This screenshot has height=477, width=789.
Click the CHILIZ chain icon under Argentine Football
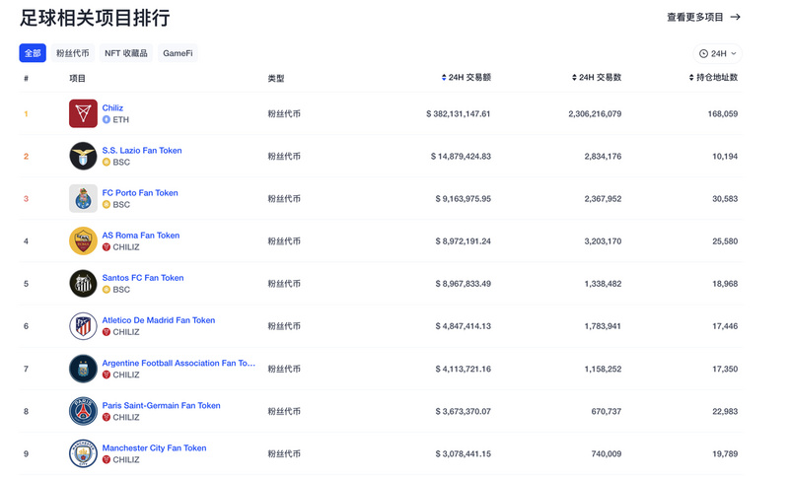[107, 375]
